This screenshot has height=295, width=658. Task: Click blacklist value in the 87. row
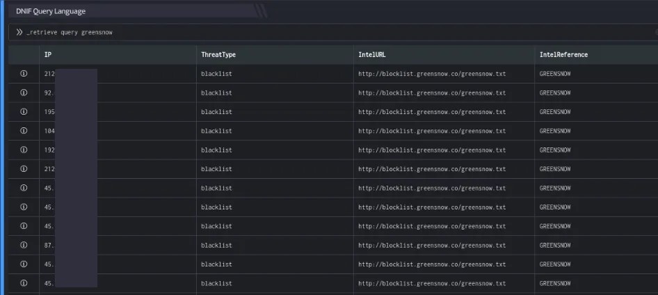pos(216,245)
